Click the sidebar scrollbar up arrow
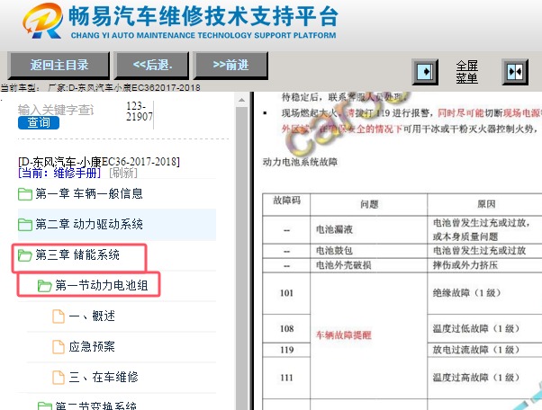This screenshot has height=410, width=542. (241, 100)
